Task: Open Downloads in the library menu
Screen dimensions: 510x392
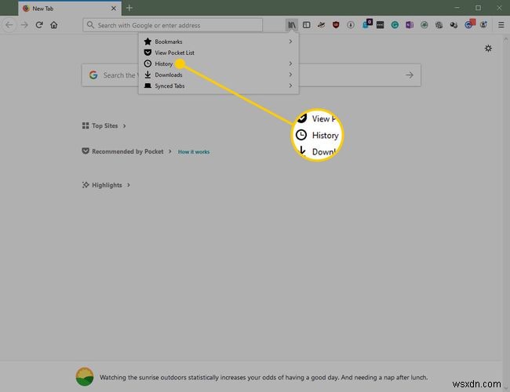Action: coord(218,74)
